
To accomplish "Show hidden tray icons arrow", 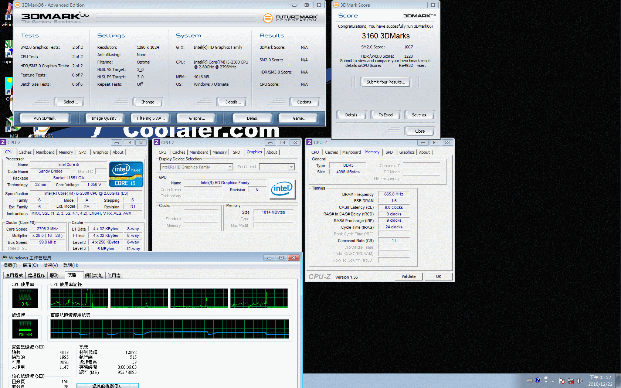I will coord(553,381).
